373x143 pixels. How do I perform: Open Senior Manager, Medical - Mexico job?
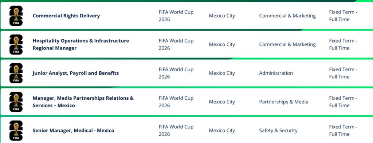click(x=73, y=131)
